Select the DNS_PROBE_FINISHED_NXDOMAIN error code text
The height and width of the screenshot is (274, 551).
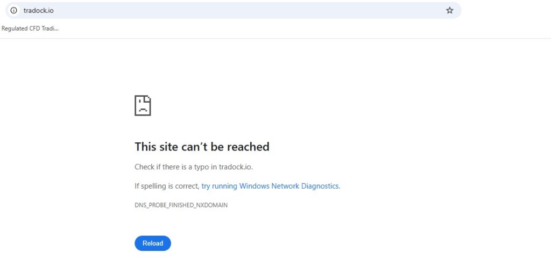click(x=181, y=205)
